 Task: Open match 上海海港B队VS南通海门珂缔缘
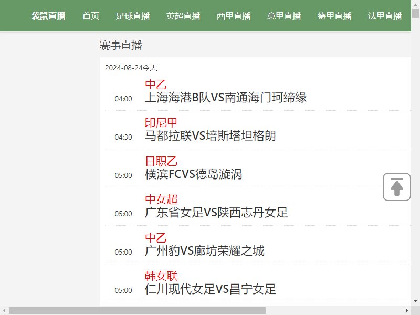[226, 98]
